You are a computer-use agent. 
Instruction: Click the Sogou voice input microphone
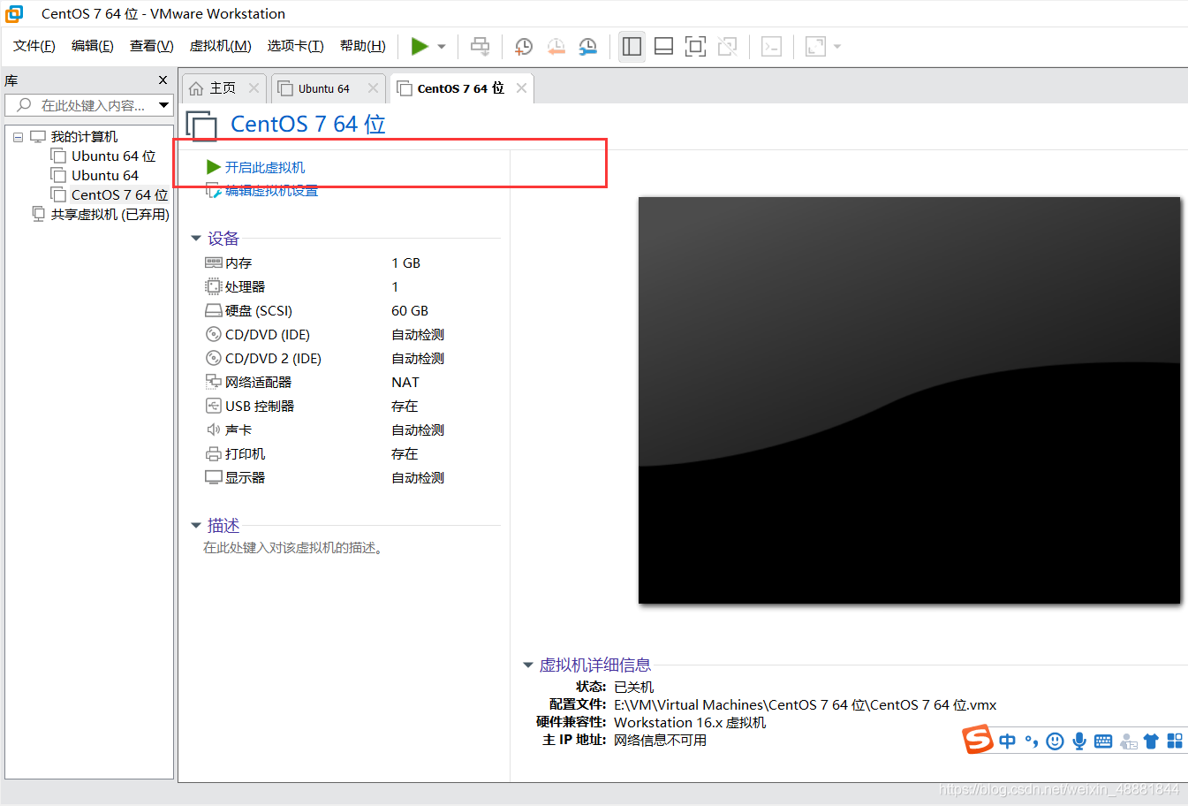coord(1079,741)
